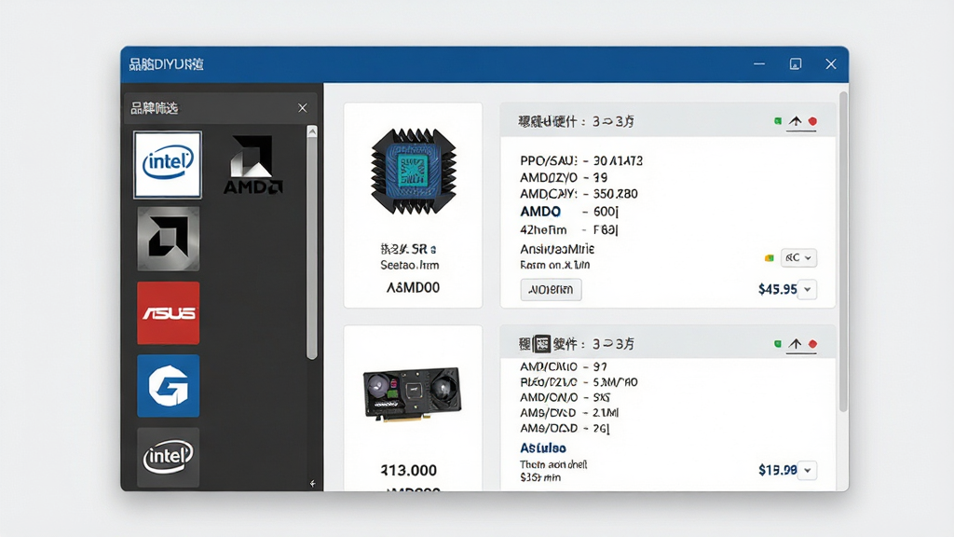
Task: Filter by the red ASUS brand tile
Action: pyautogui.click(x=168, y=313)
